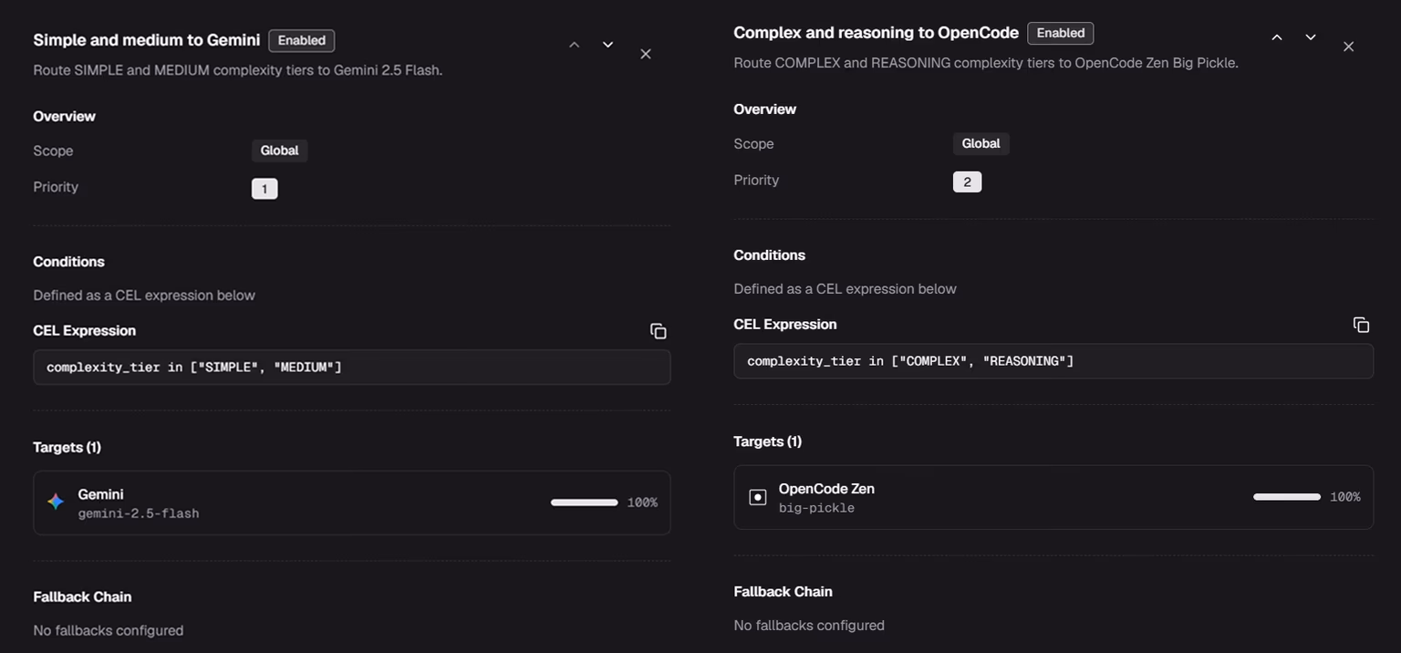
Task: Click 'Targets (1)' heading in Gemini rule
Action: click(x=67, y=447)
